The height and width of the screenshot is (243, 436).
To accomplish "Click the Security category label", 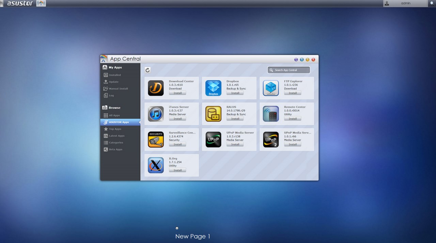I will coord(174,140).
